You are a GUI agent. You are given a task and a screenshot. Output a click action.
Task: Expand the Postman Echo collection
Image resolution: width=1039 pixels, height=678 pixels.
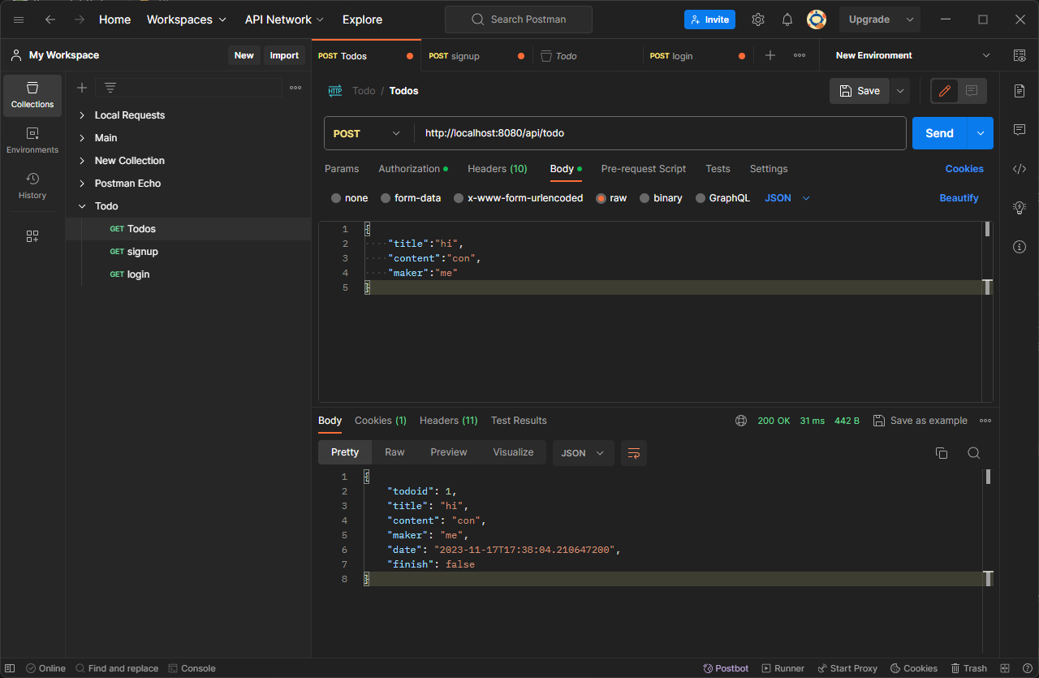coord(82,184)
